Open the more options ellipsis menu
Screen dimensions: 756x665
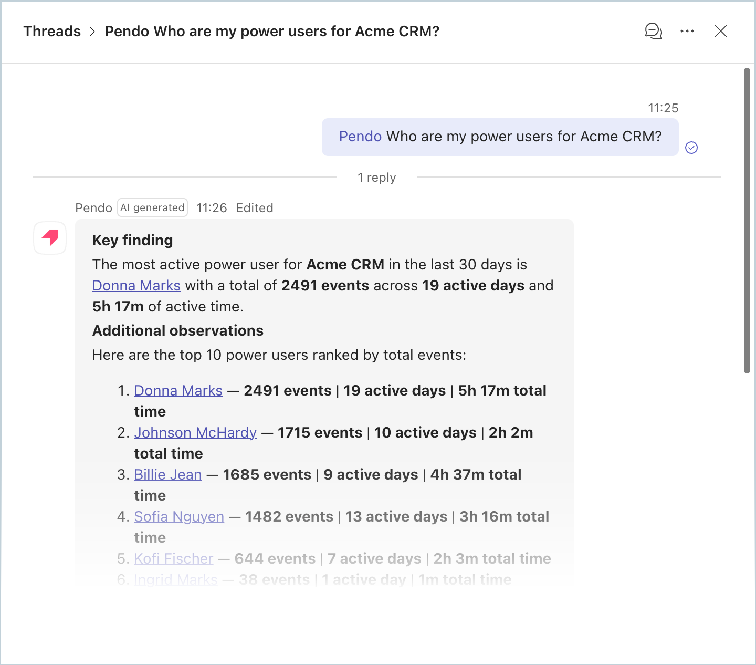click(687, 32)
